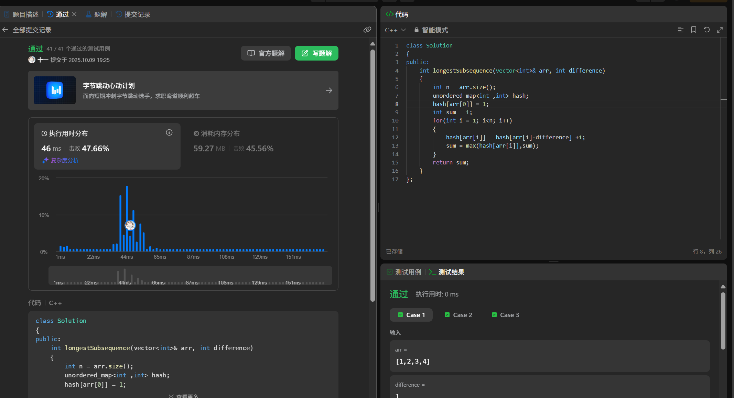
Task: Go back using 全部提交记录 arrow
Action: 5,30
